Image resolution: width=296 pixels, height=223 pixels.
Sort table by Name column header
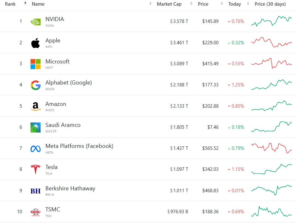38,4
